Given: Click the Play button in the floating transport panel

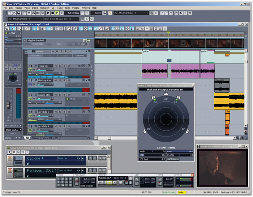Looking at the screenshot, I should [110, 183].
